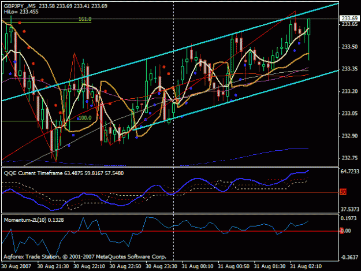Select the HiLo= 233.455 indicator label
The width and height of the screenshot is (361, 271).
click(21, 12)
